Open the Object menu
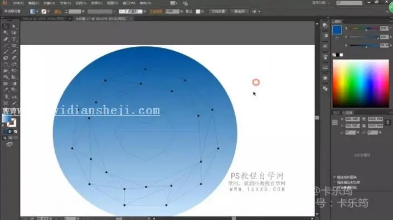This screenshot has height=220, width=393. pos(50,3)
